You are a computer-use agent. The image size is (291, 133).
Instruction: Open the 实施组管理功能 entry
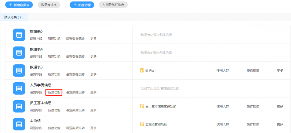(x=156, y=124)
